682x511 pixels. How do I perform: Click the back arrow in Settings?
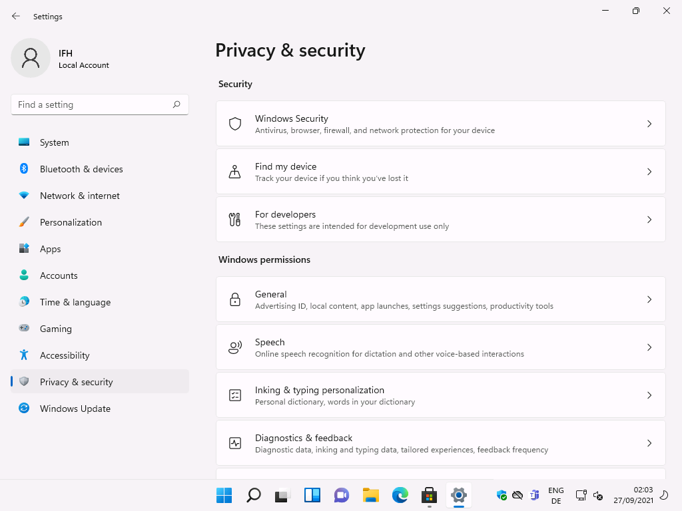16,16
